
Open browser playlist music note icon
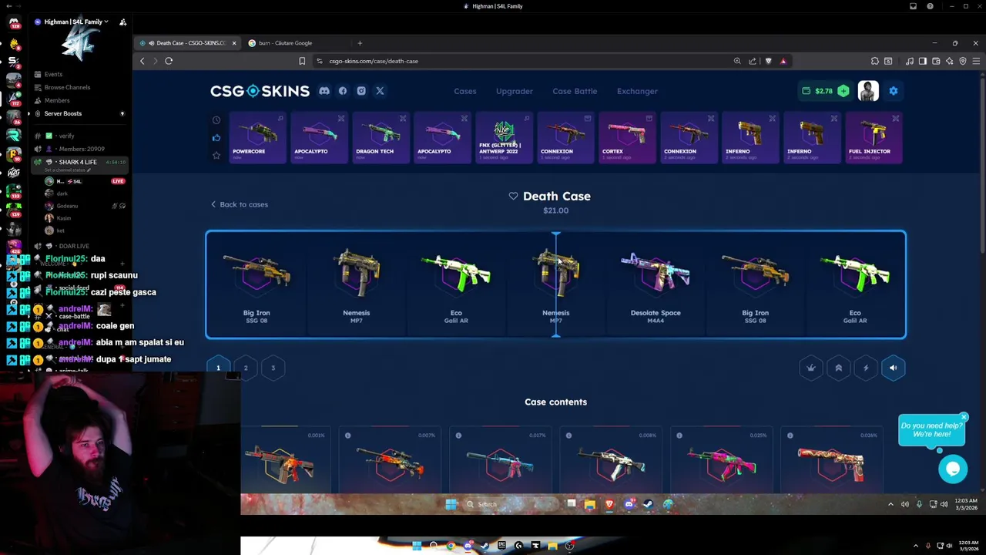(x=910, y=61)
